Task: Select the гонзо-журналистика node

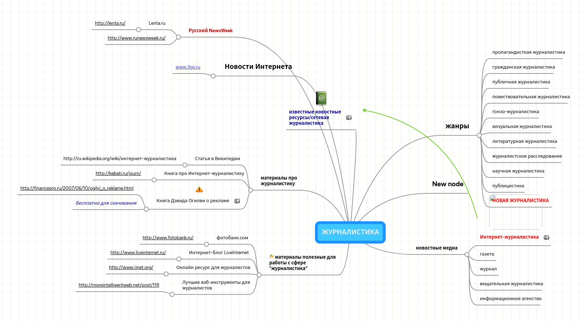Action: click(515, 112)
